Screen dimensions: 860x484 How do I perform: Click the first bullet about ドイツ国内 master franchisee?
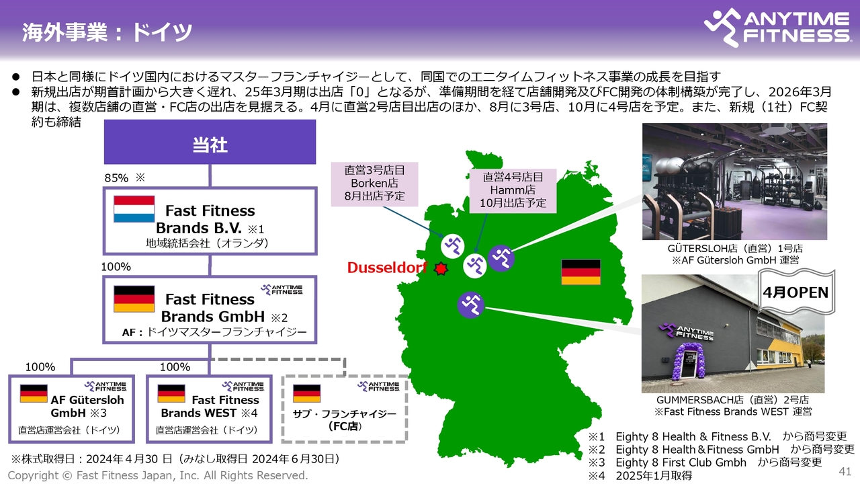tap(376, 76)
